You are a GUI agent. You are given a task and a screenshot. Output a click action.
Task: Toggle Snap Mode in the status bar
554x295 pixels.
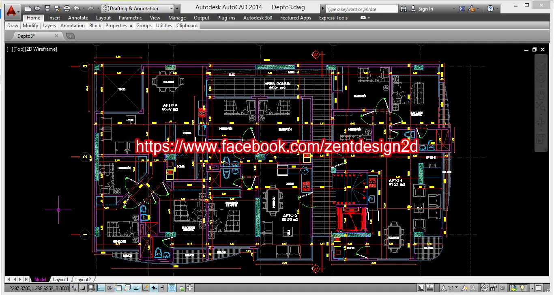tap(82, 288)
